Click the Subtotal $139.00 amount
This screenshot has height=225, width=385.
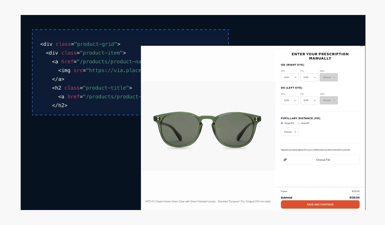click(x=354, y=198)
